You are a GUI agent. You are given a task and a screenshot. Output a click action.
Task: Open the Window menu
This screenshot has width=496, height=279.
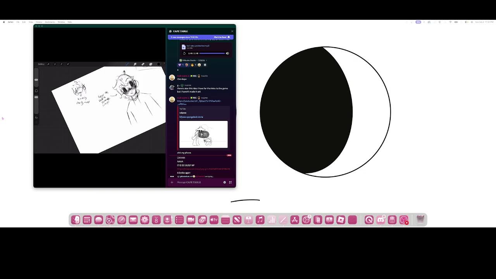tap(61, 22)
